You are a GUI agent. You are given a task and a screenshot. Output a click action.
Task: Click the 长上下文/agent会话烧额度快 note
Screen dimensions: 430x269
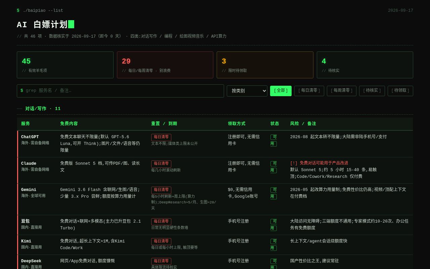319,241
